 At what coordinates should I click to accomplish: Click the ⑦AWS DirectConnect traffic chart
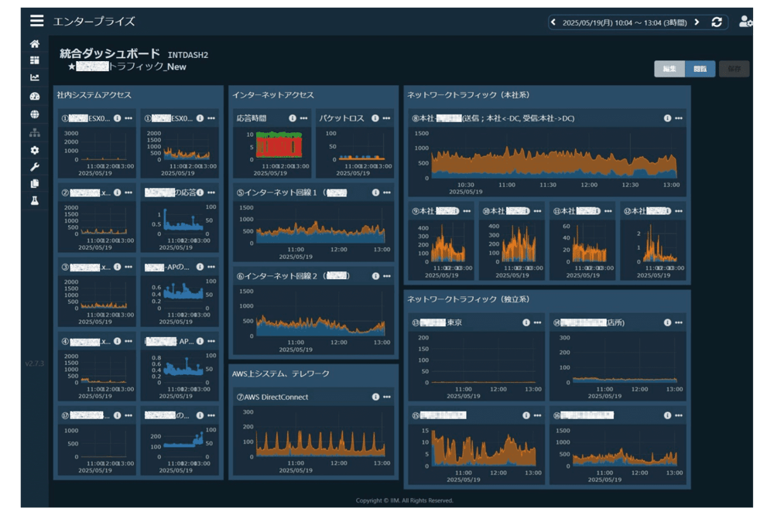pyautogui.click(x=314, y=440)
